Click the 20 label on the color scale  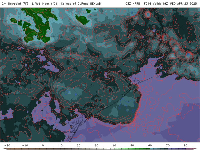click(x=78, y=145)
